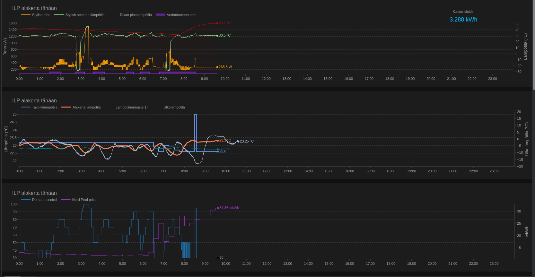Toggle the Stylish teho series in the legend

pos(41,15)
